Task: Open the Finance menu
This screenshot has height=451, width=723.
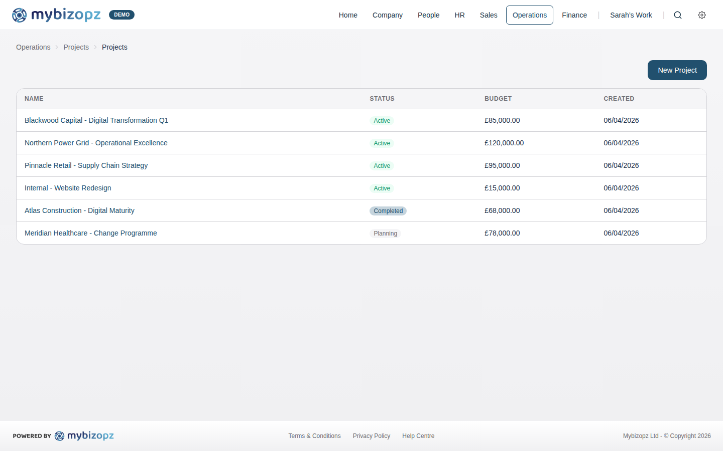Action: 574,15
